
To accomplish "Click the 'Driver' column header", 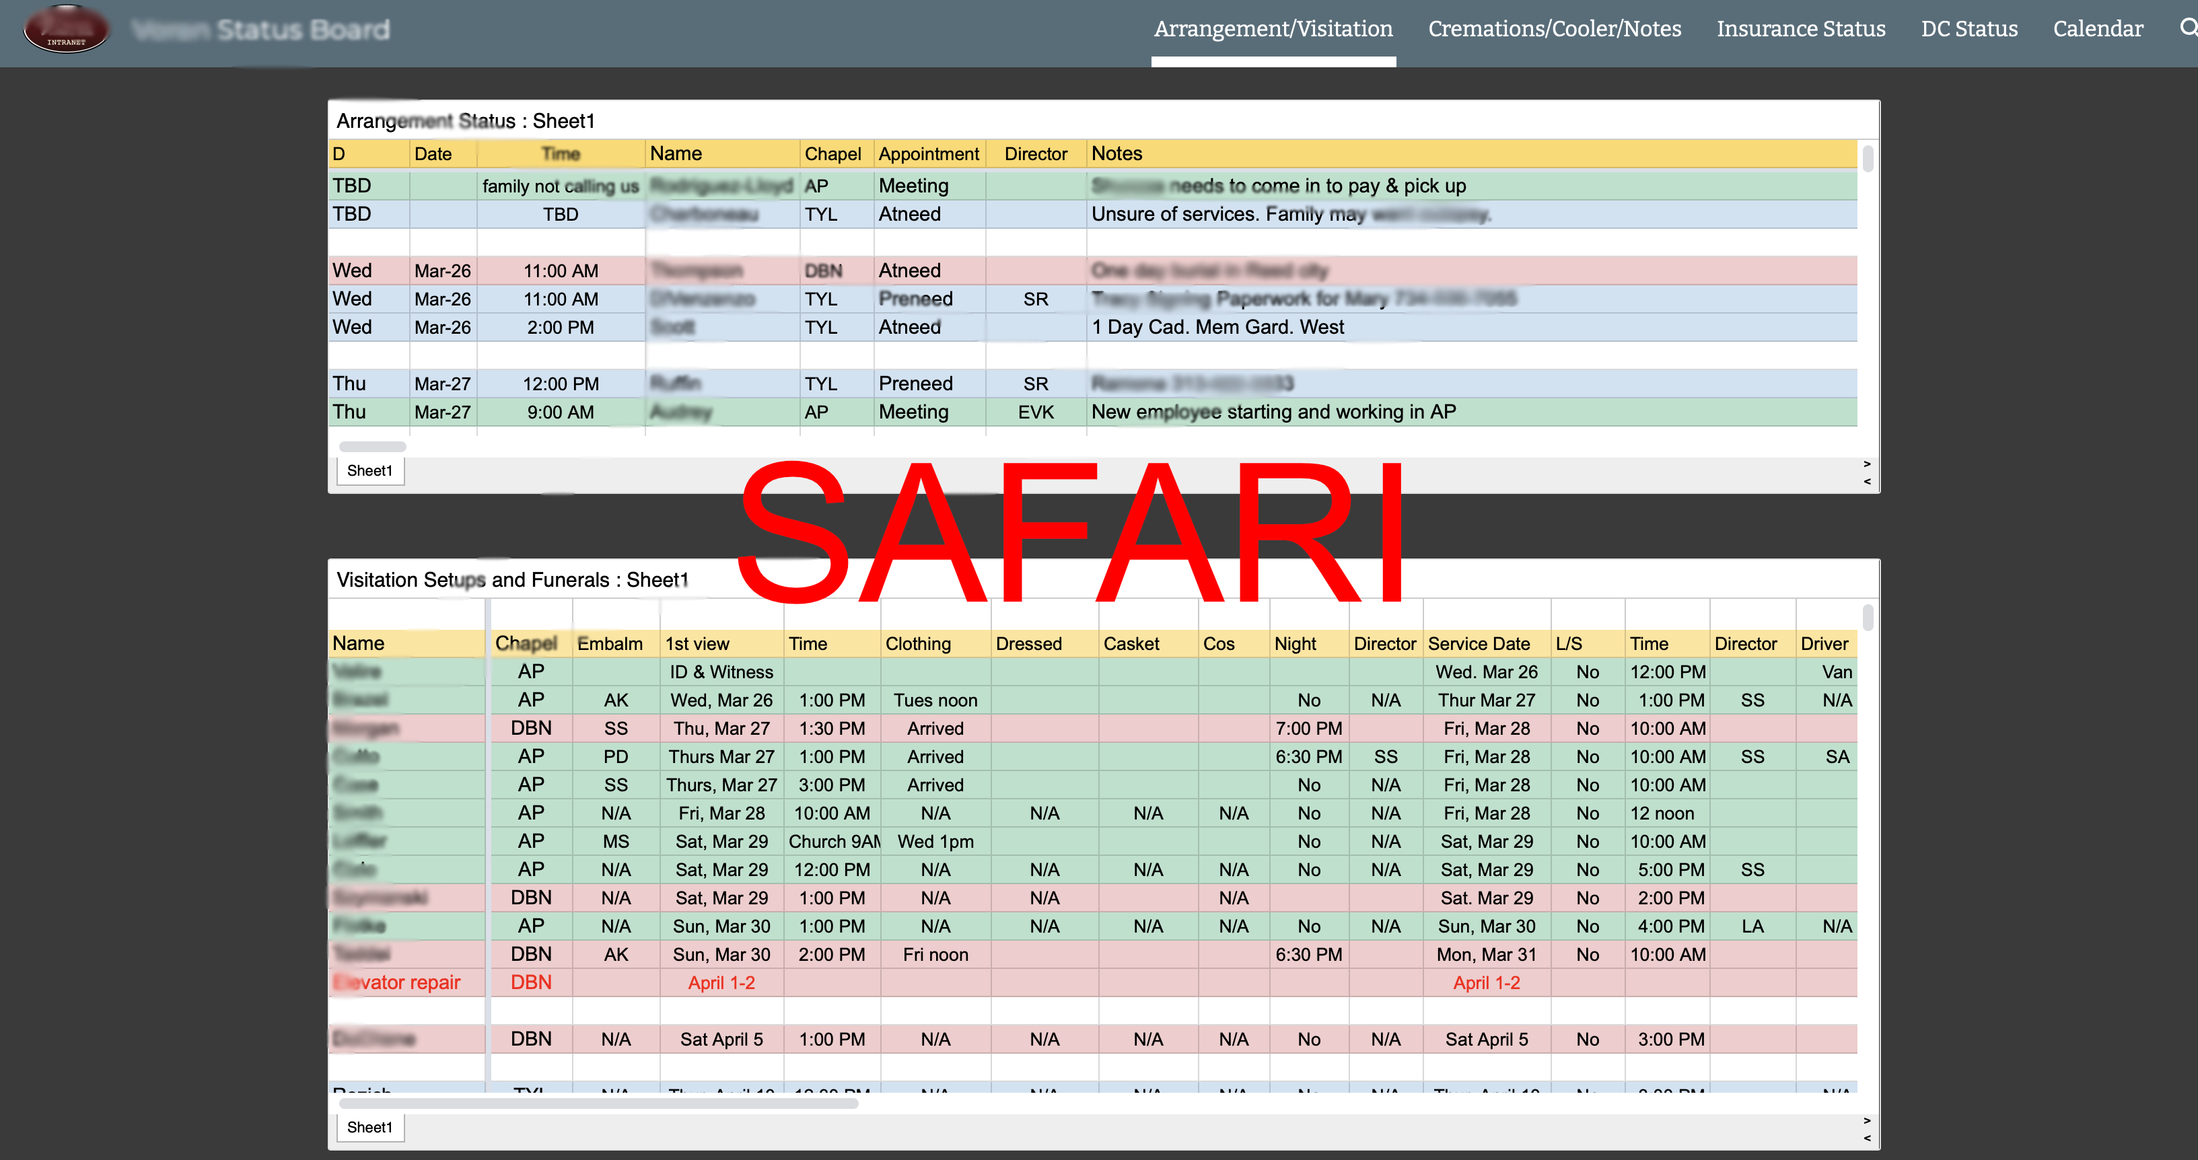I will point(1826,644).
